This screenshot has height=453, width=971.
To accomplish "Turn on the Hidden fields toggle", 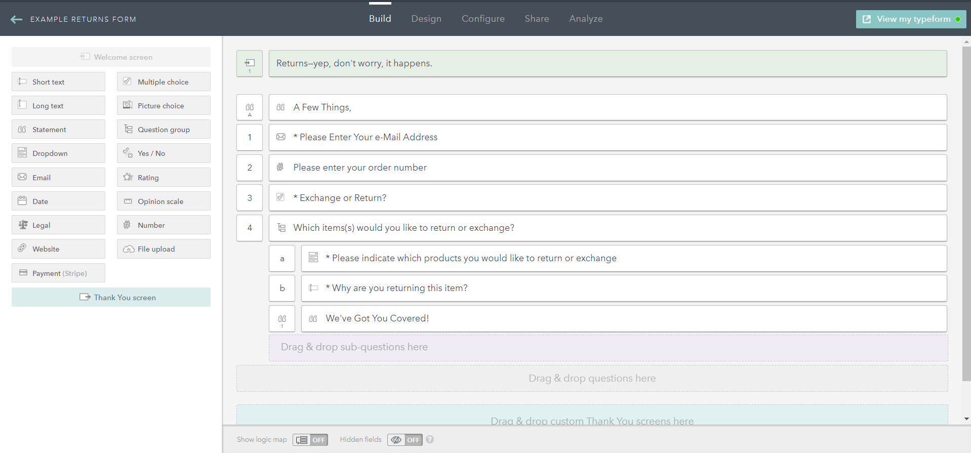I will tap(404, 440).
